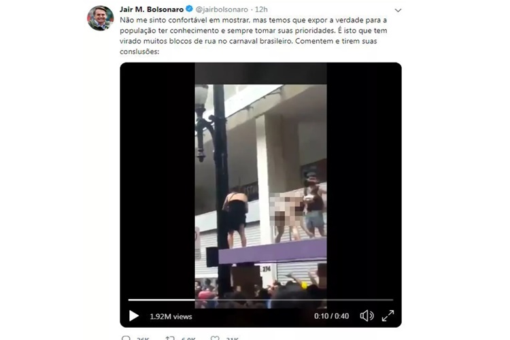Expand the tweet options chevron menu
The width and height of the screenshot is (510, 340).
pyautogui.click(x=398, y=10)
